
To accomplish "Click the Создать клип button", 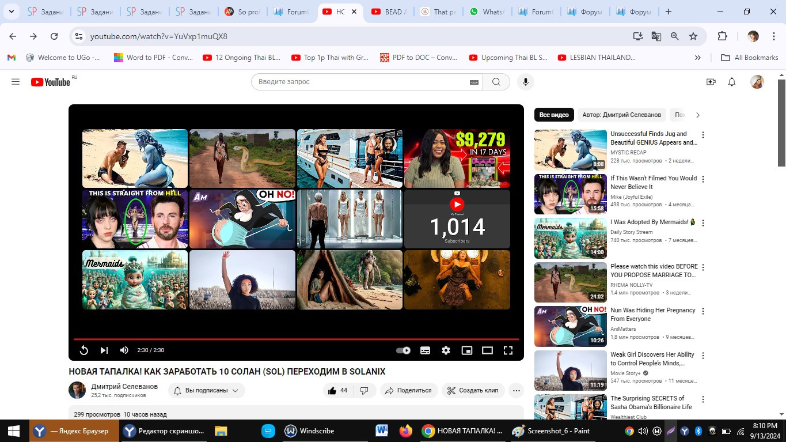I will click(x=473, y=390).
